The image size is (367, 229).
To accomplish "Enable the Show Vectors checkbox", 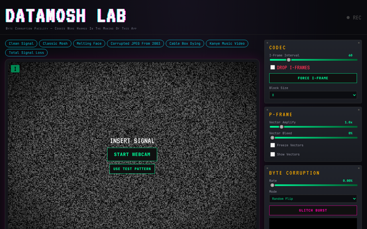I will pyautogui.click(x=273, y=154).
